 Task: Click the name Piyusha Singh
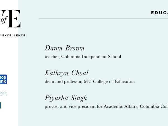tap(66, 98)
